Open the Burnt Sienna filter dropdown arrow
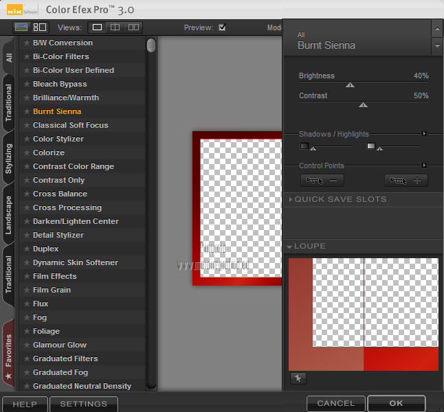Viewport: 444px width, 412px height. point(437,46)
